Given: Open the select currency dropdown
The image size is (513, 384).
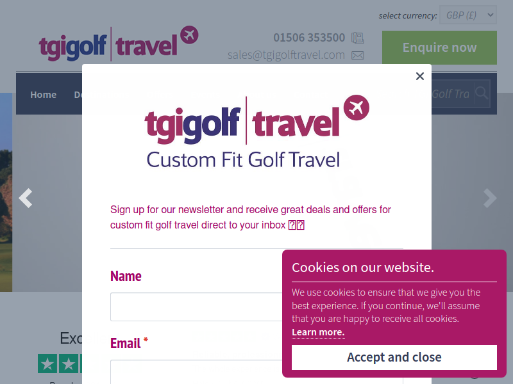Looking at the screenshot, I should [x=468, y=15].
